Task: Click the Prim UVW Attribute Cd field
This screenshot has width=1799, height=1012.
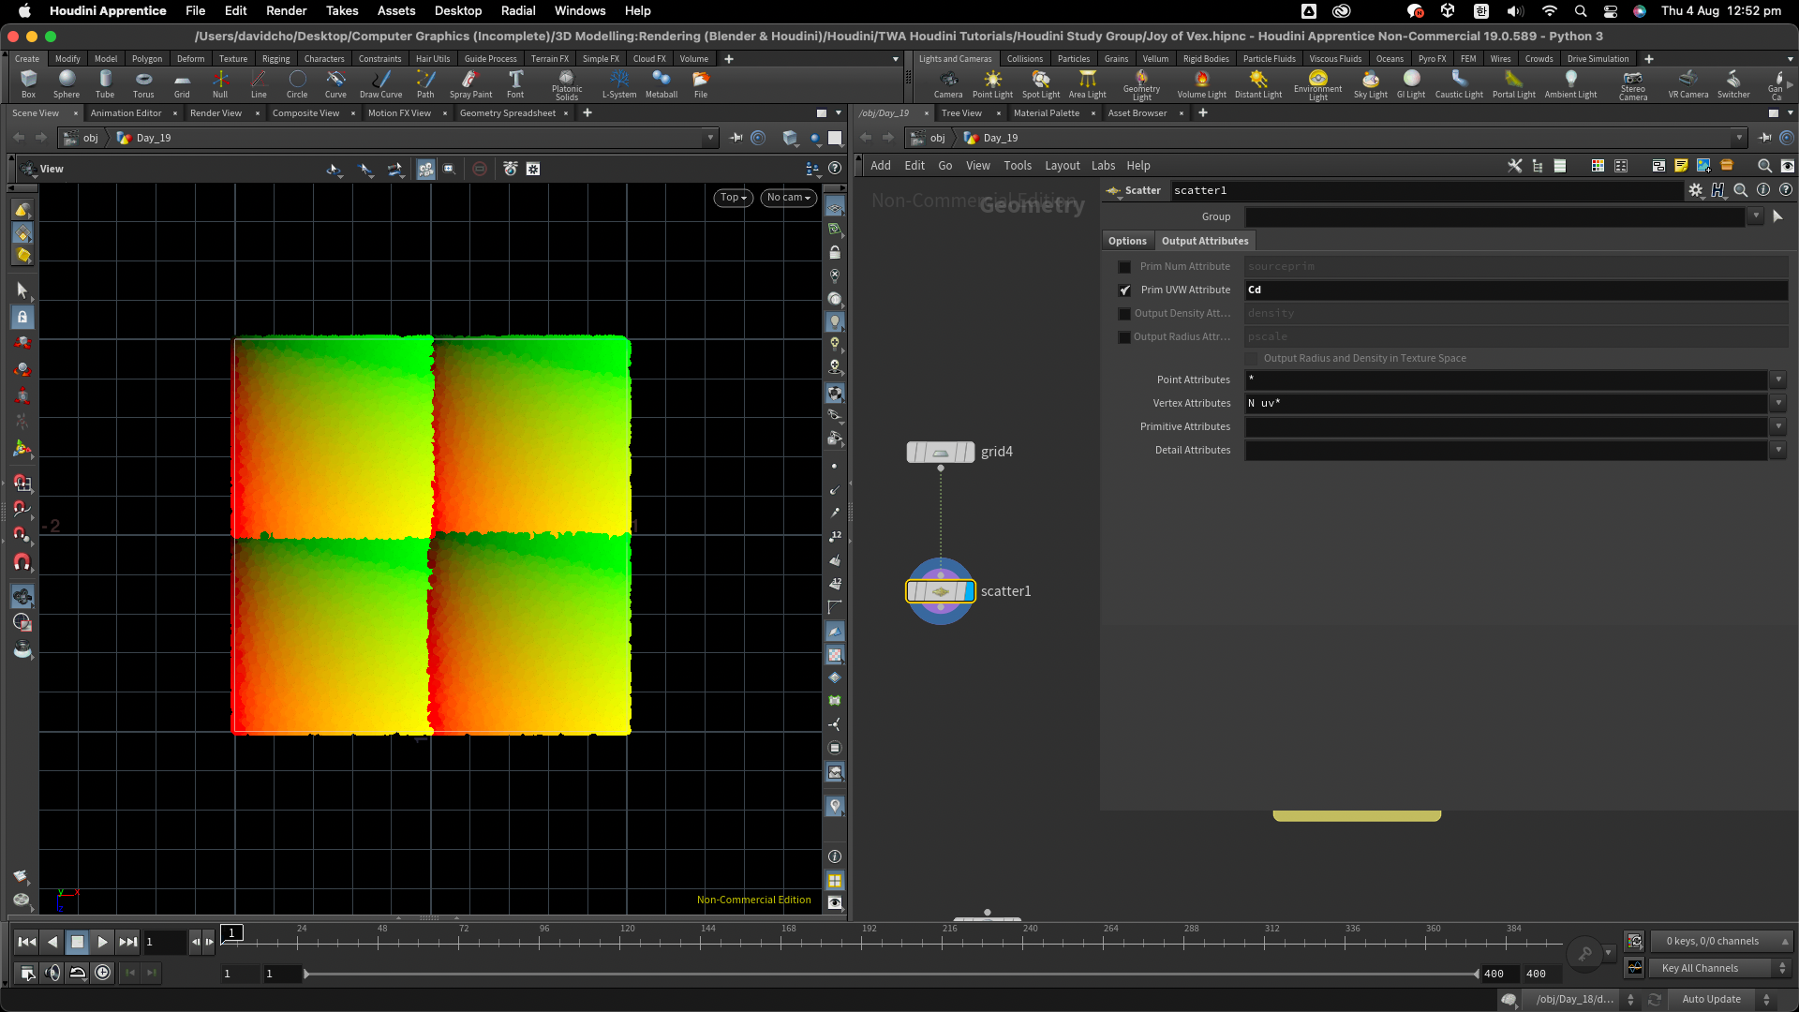Action: (x=1515, y=290)
